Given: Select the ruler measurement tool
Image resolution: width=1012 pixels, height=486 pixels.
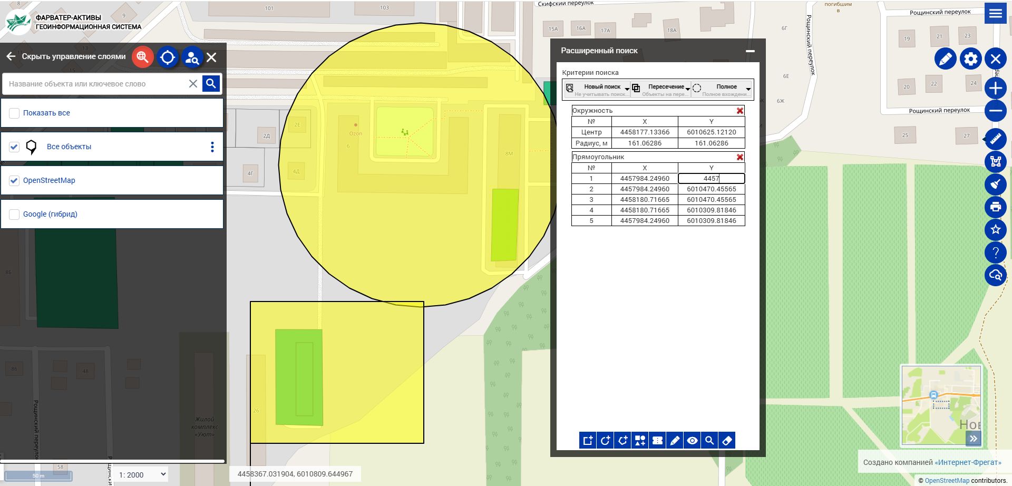Looking at the screenshot, I should [x=995, y=140].
